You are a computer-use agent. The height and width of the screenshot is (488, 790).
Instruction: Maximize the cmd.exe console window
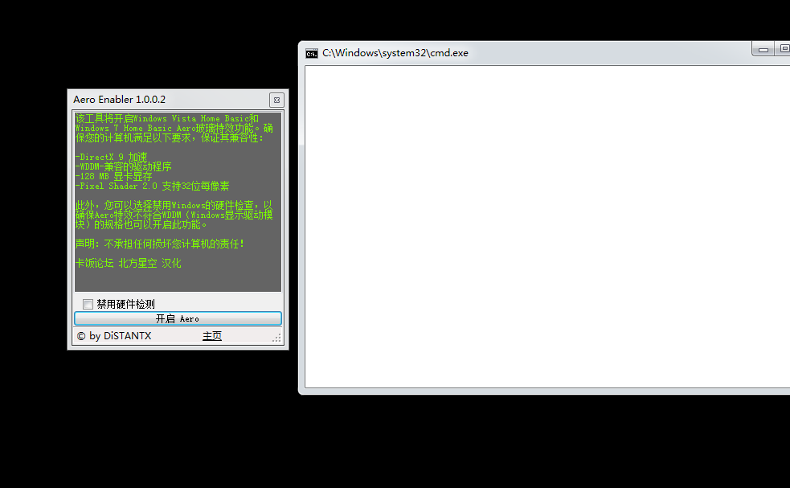[784, 50]
